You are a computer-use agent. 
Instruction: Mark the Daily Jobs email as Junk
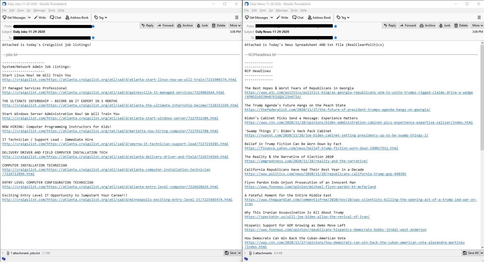(202, 25)
